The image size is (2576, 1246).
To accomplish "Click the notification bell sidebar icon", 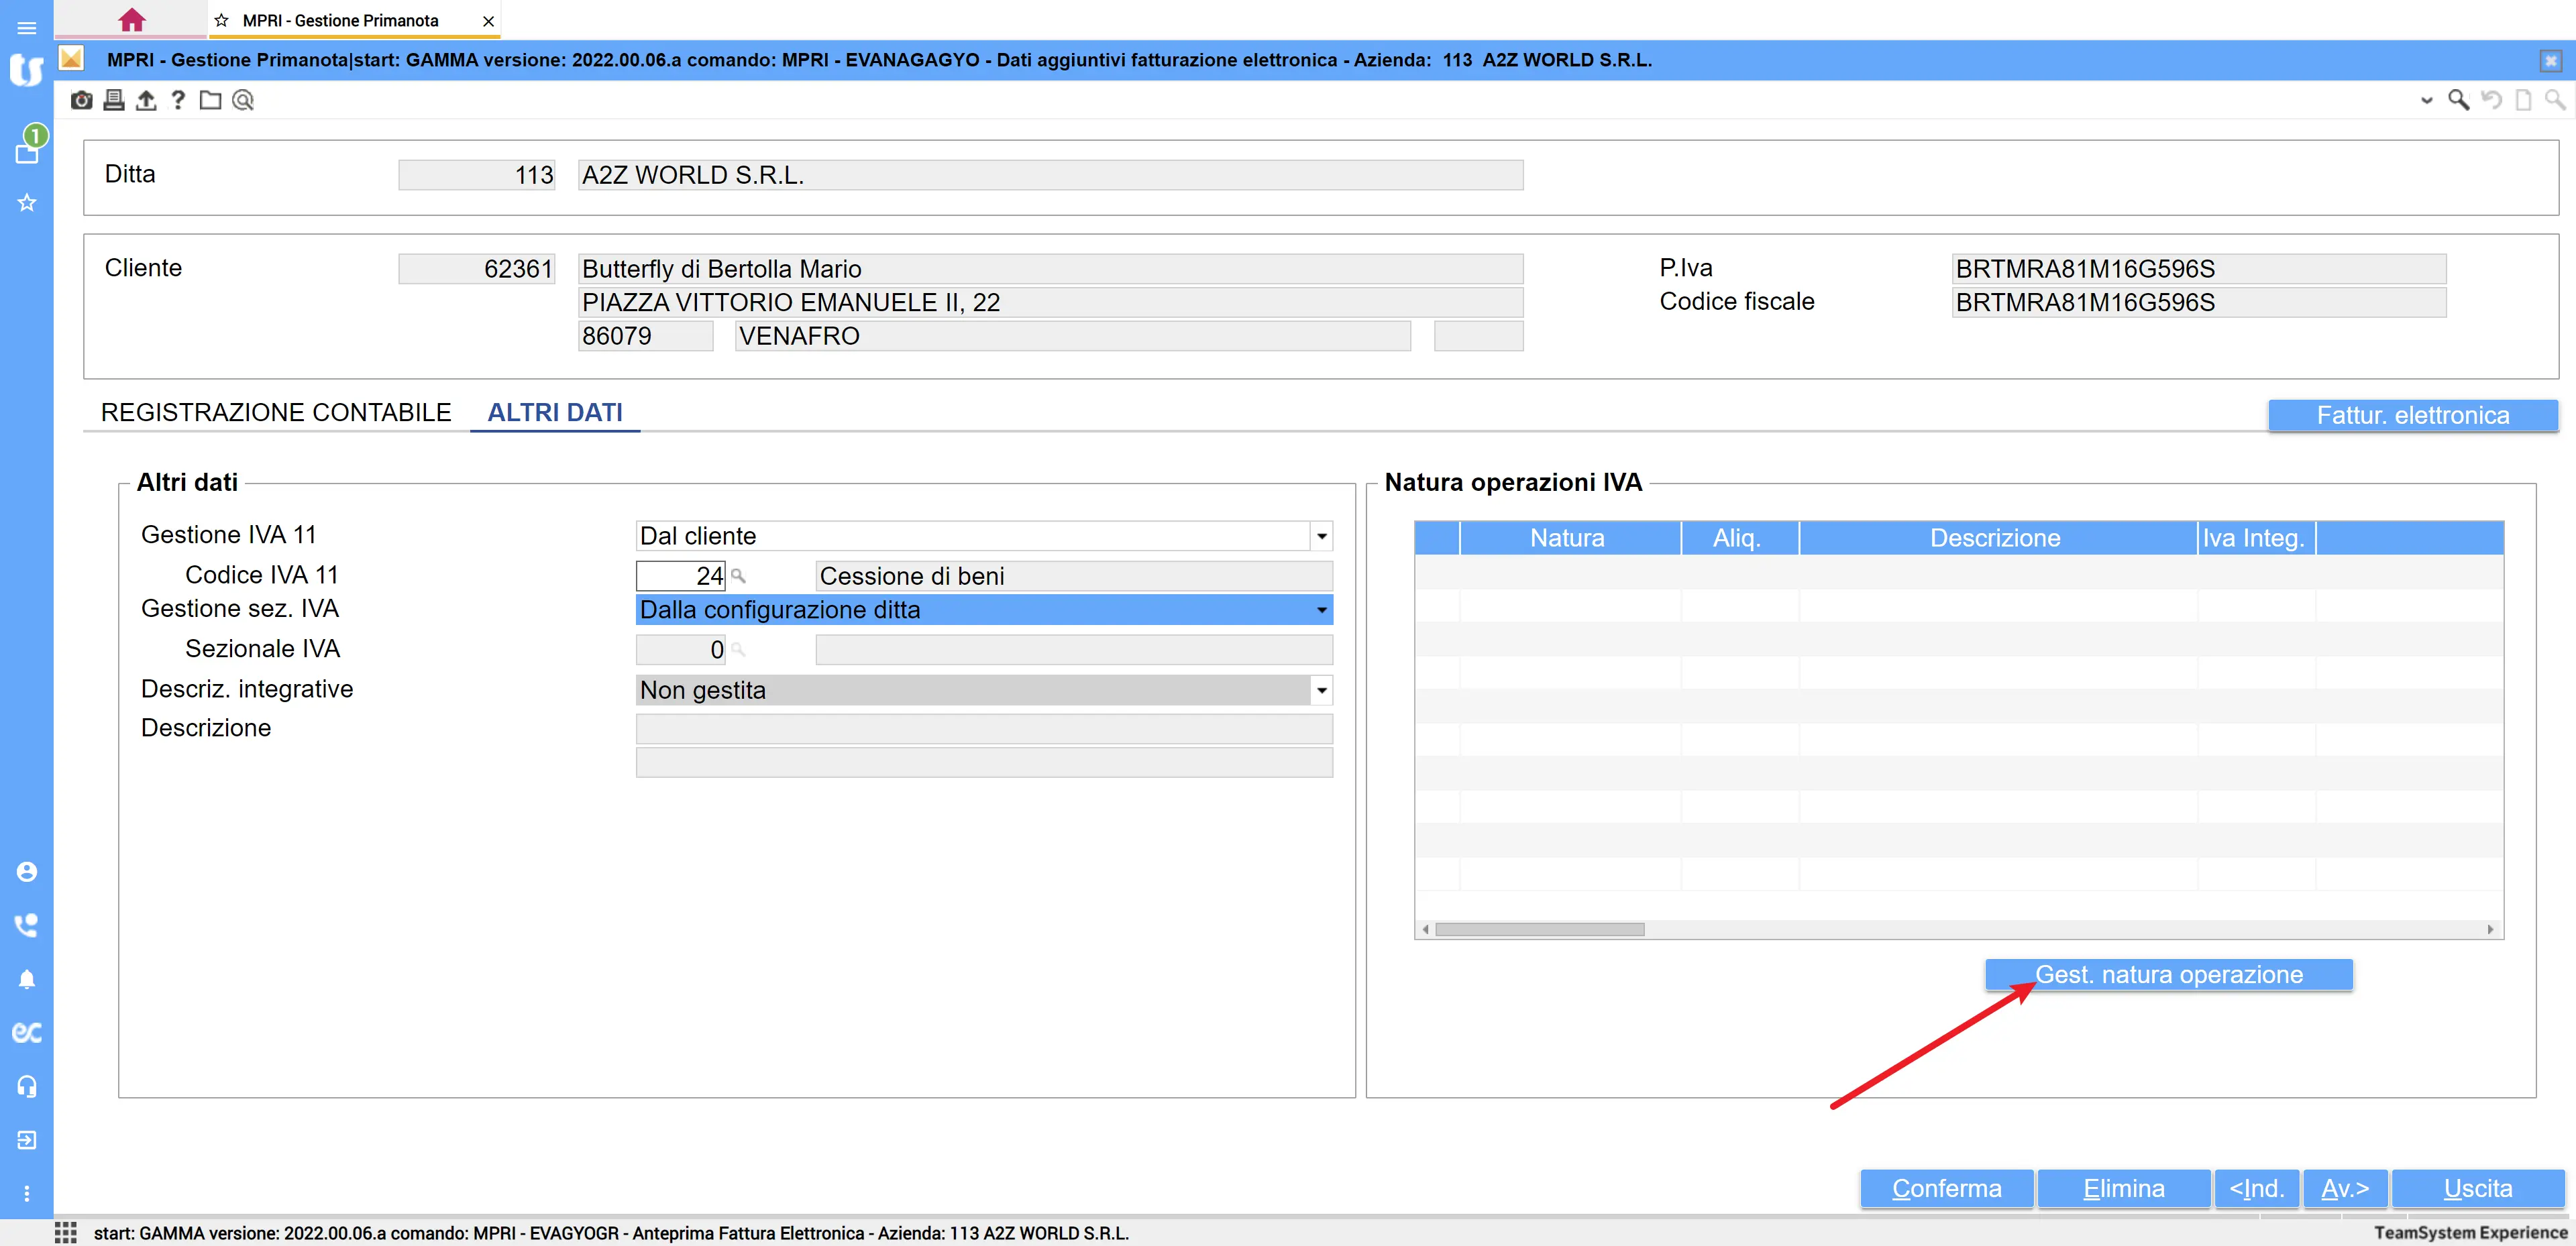I will [x=27, y=979].
